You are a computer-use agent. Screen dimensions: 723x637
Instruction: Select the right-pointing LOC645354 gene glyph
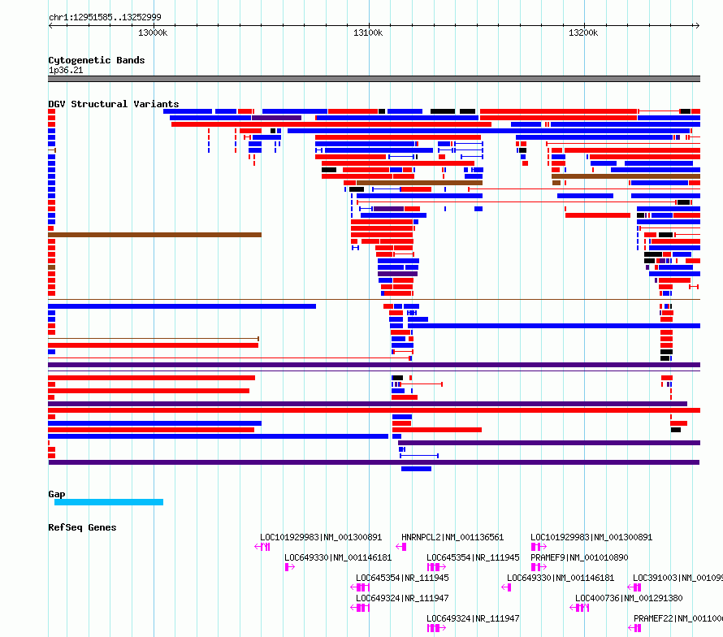pos(436,567)
